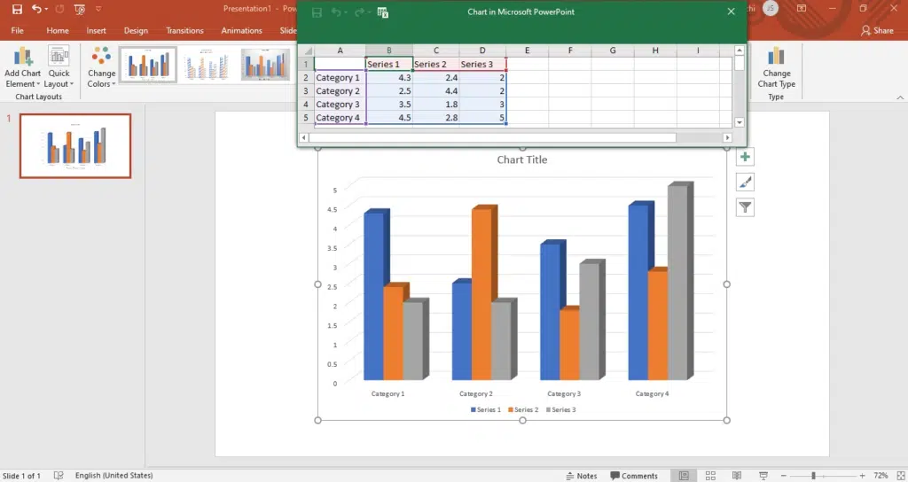
Task: Start slide show from status bar
Action: [x=762, y=476]
